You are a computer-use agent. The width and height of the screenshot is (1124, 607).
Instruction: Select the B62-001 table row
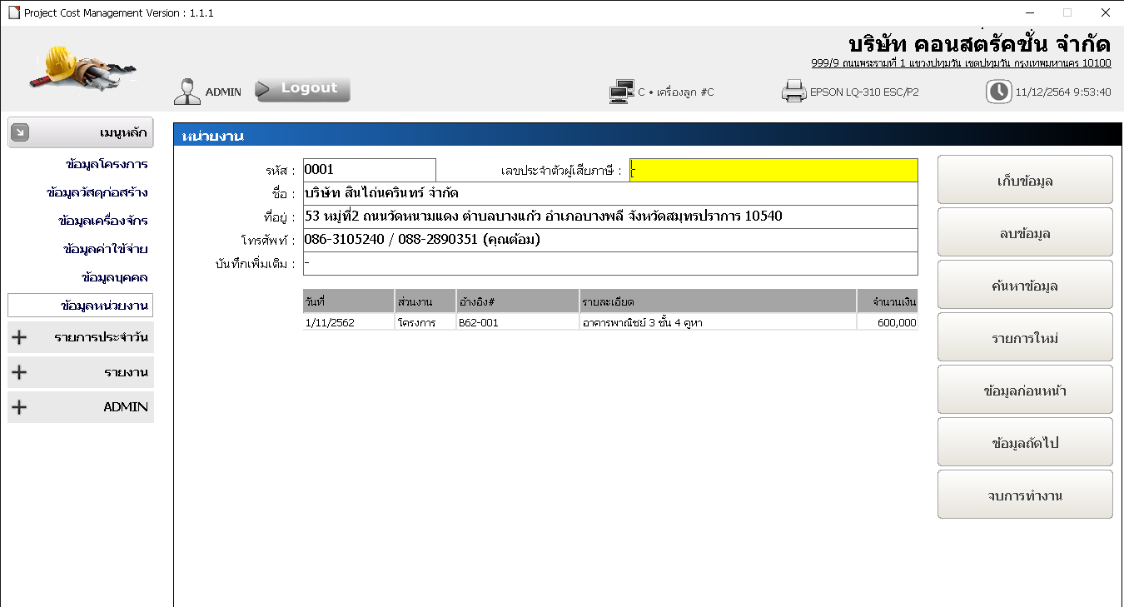[x=609, y=322]
